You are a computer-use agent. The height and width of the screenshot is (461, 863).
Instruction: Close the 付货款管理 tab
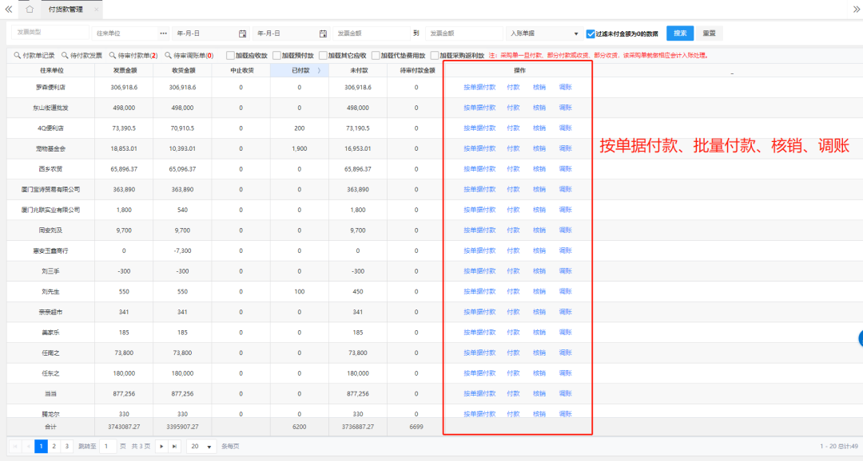(x=97, y=10)
